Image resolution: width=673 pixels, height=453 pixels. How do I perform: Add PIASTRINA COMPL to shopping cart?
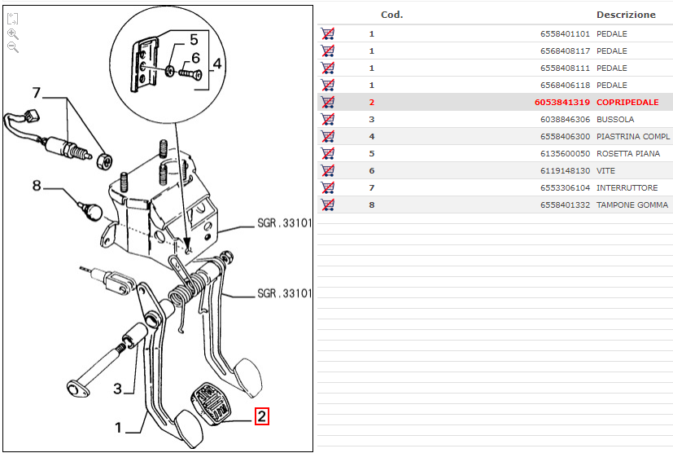pos(328,137)
